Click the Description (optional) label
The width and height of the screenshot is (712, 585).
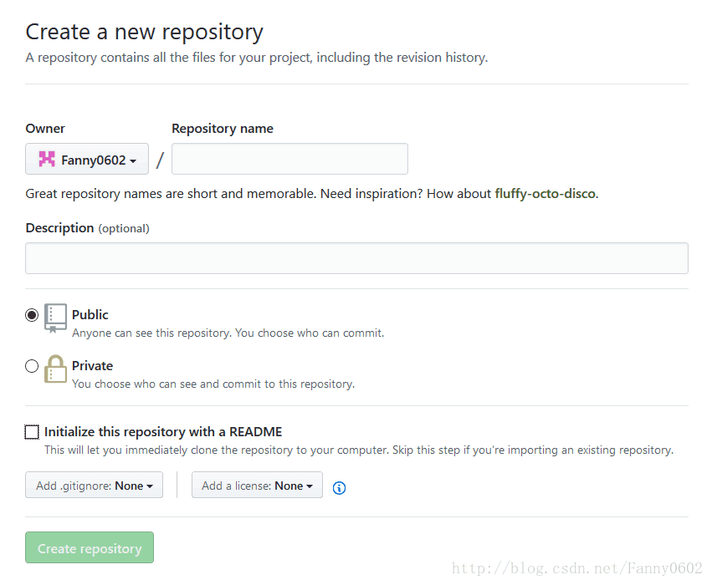[87, 228]
